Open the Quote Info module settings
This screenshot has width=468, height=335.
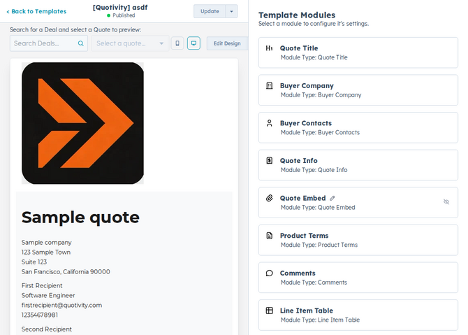[358, 165]
